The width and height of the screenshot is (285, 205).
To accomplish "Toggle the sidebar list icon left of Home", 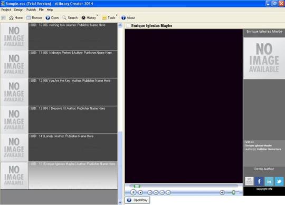I will tap(4, 18).
